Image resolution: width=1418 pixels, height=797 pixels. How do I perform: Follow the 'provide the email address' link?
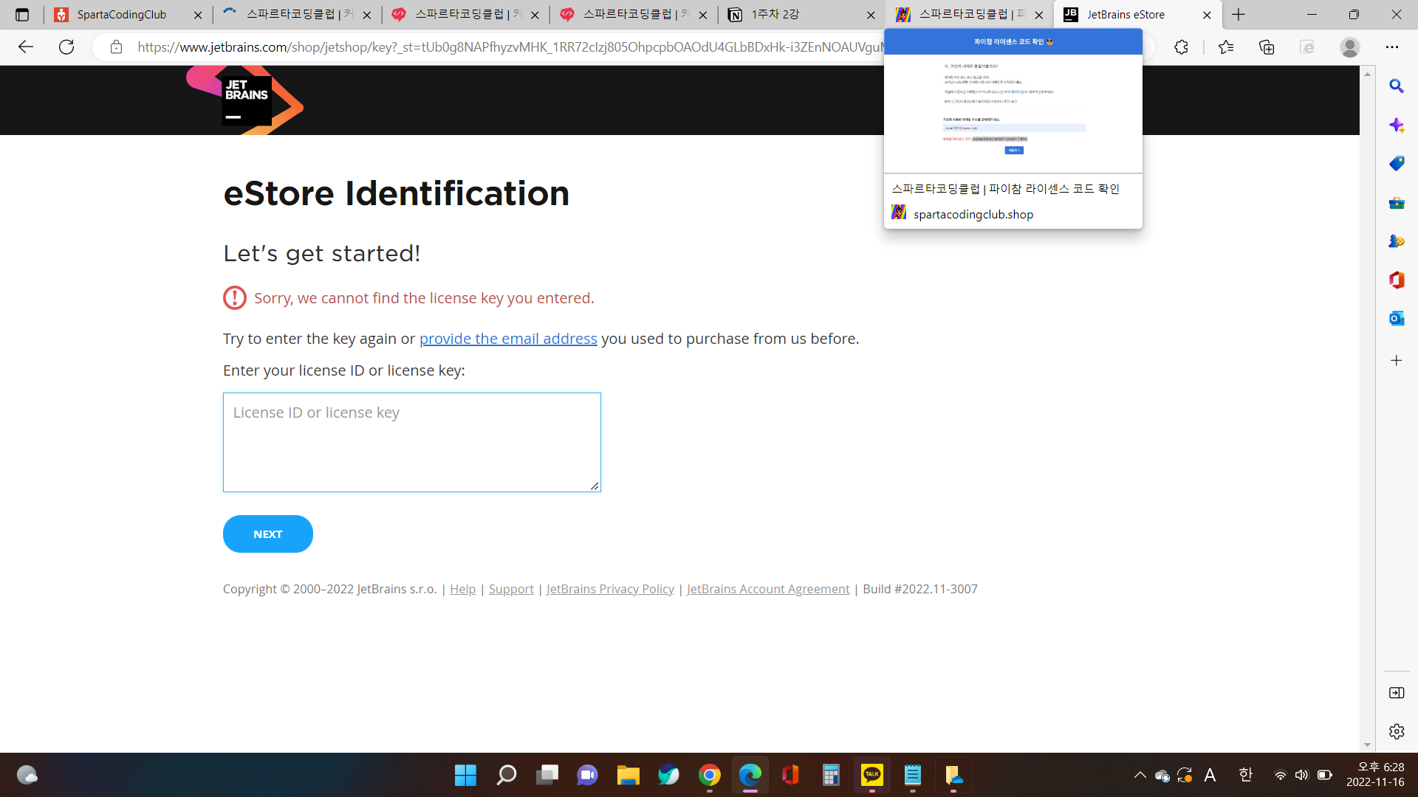click(508, 339)
